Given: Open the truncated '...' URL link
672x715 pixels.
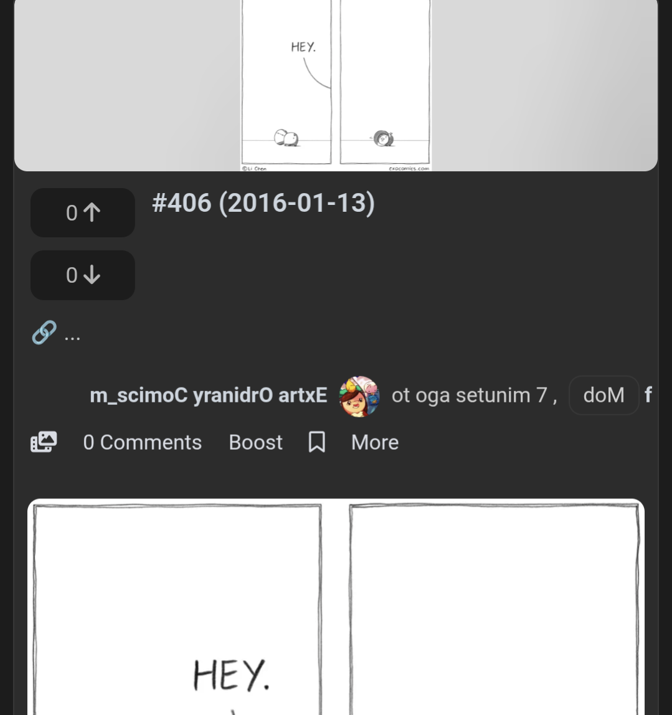Looking at the screenshot, I should (x=72, y=335).
